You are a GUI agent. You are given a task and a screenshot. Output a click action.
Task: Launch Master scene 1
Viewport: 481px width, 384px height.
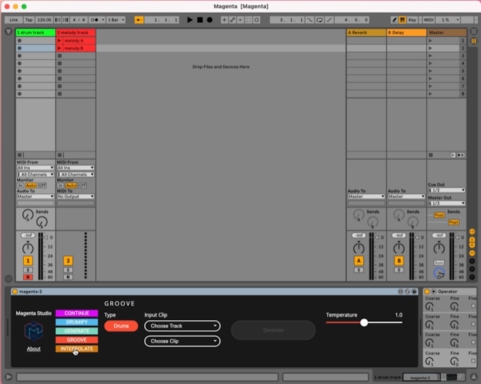point(430,41)
